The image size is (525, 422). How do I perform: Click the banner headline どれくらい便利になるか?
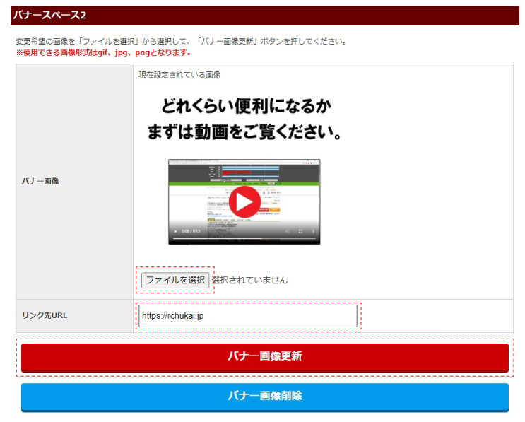(x=247, y=107)
